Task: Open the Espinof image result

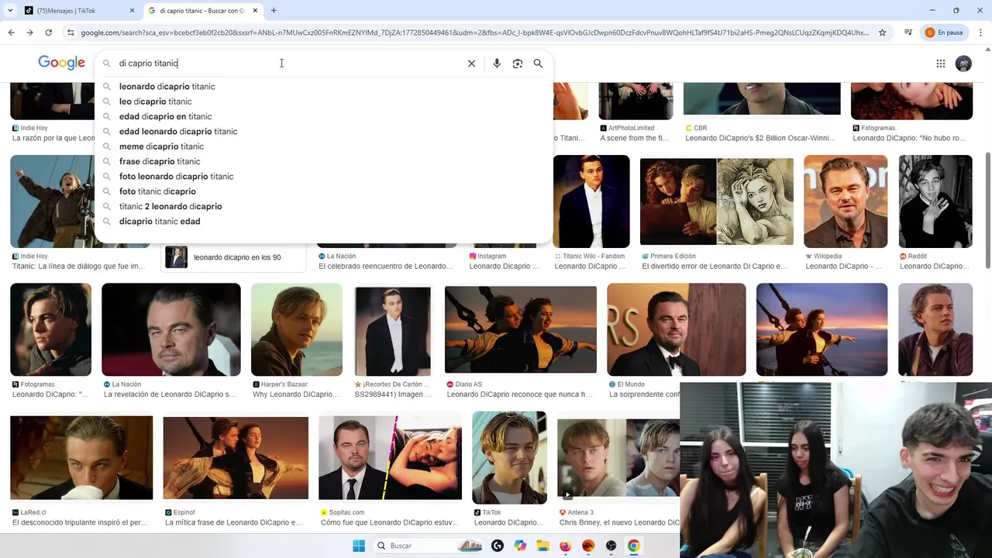Action: 236,458
